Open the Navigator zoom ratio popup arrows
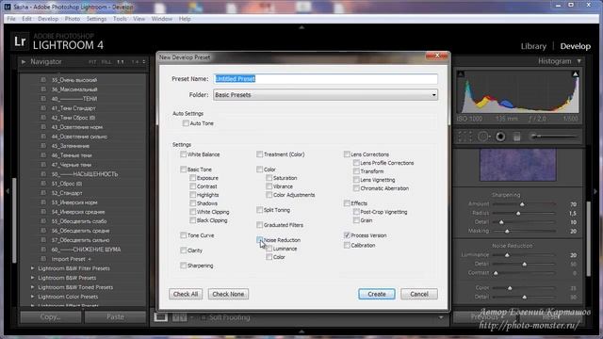This screenshot has width=603, height=339. [144, 62]
